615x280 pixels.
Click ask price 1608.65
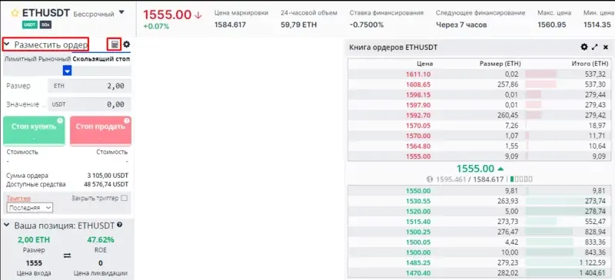click(418, 84)
